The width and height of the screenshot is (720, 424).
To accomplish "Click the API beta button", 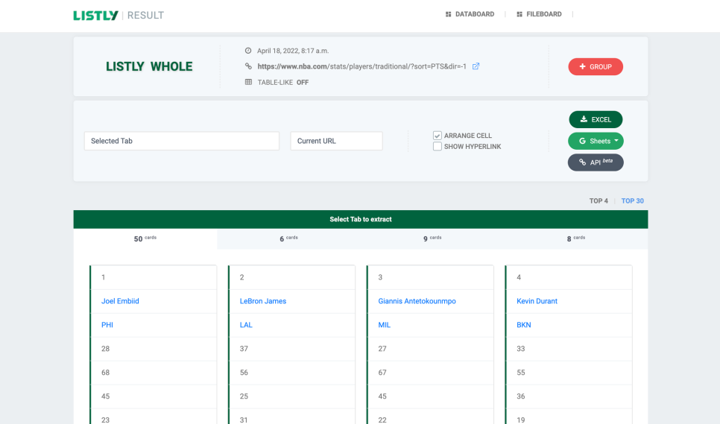I will (596, 162).
